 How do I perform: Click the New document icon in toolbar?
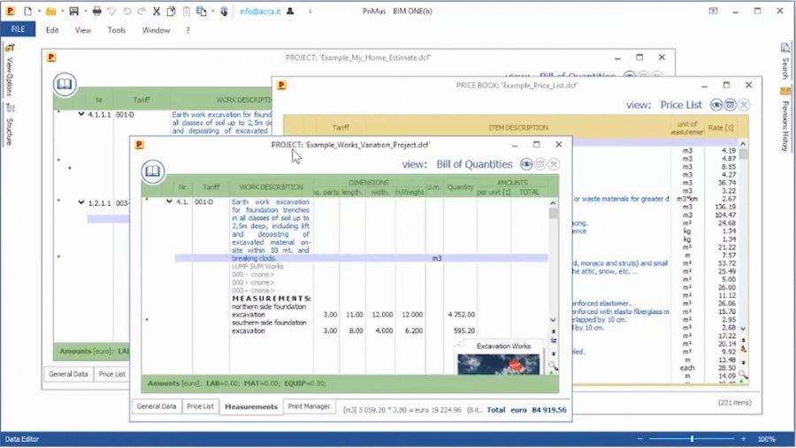27,11
